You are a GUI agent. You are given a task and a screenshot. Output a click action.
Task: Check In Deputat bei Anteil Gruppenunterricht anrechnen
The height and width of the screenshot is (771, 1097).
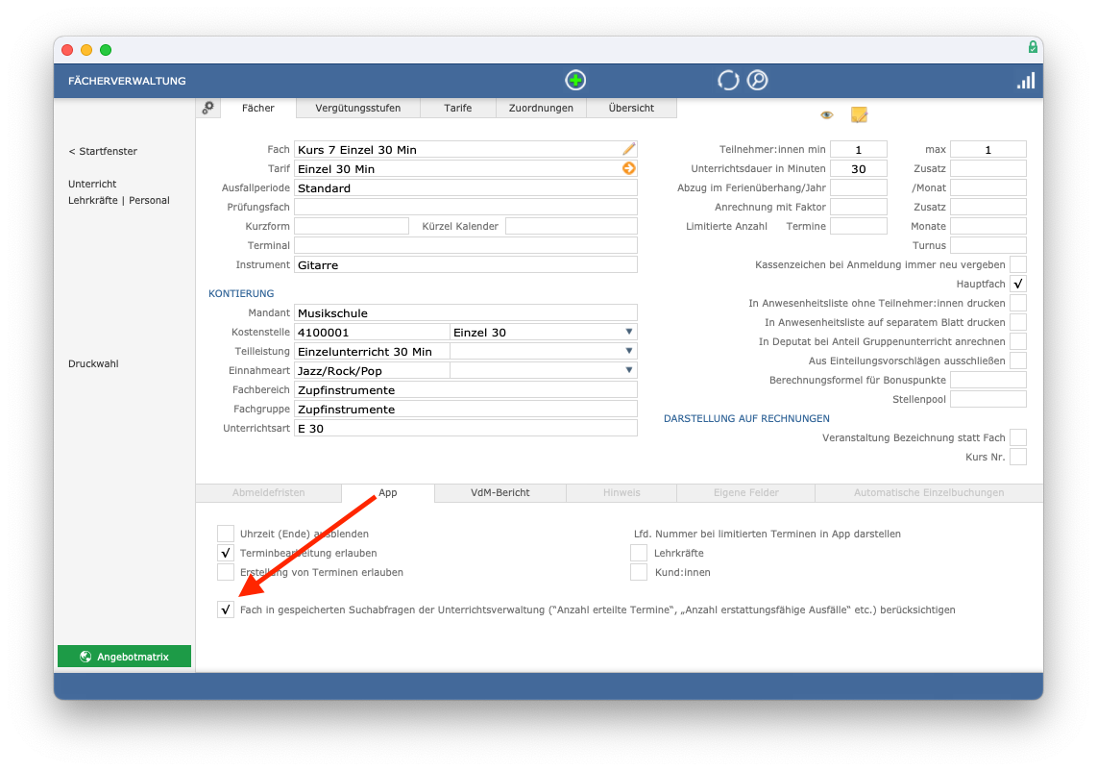[1018, 341]
